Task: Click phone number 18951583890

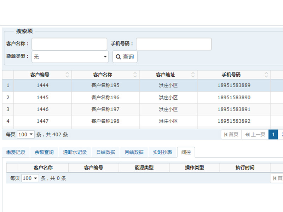Action: (x=234, y=98)
